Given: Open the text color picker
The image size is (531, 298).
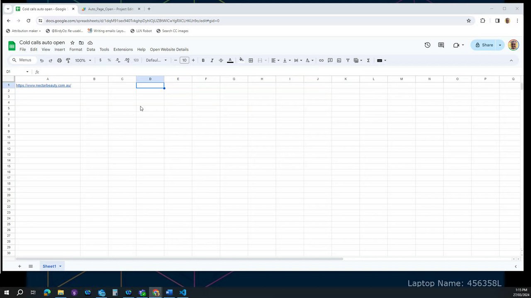Looking at the screenshot, I should (x=230, y=60).
